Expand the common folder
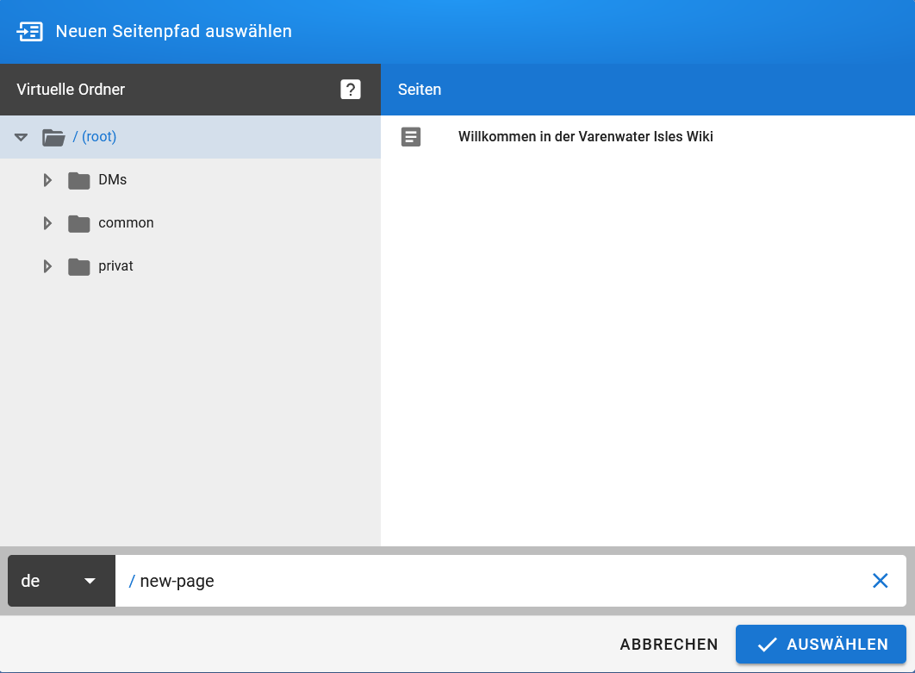This screenshot has width=915, height=673. [47, 222]
